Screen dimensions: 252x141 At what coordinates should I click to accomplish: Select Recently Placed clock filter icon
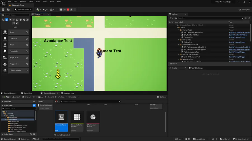click(x=3, y=20)
